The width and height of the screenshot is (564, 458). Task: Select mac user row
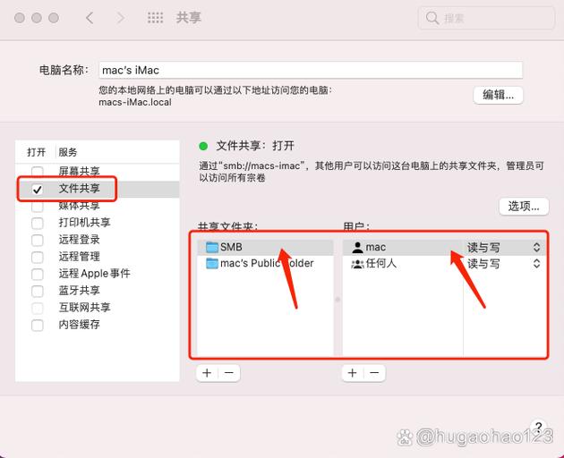(444, 247)
